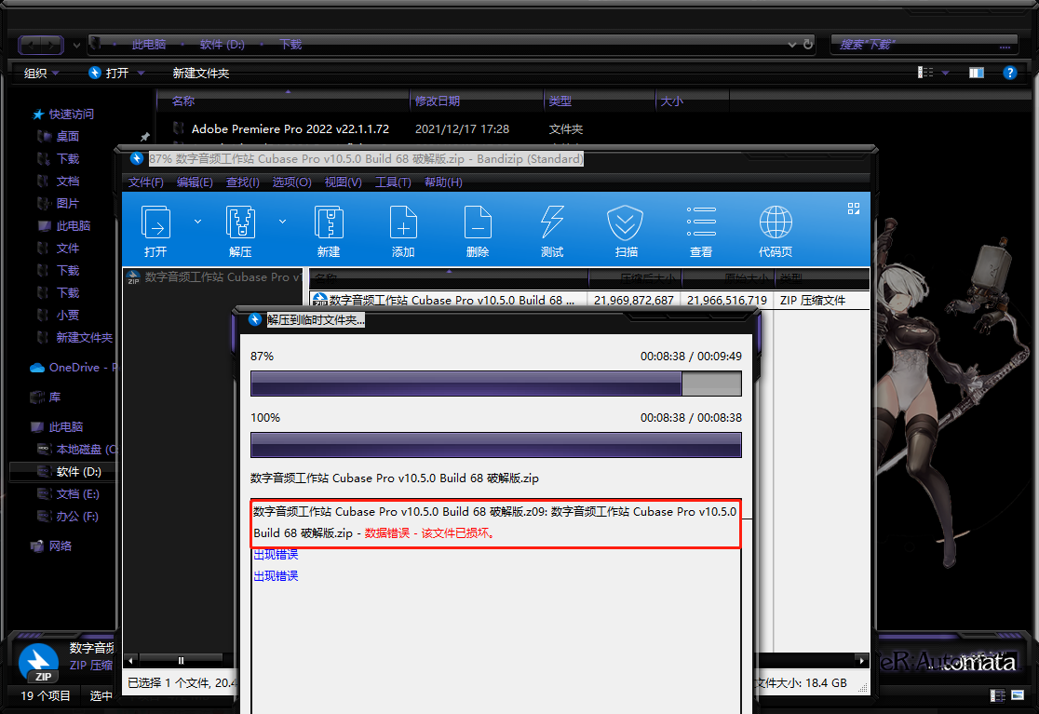Click the 代码页 code page toolbar icon

(776, 231)
